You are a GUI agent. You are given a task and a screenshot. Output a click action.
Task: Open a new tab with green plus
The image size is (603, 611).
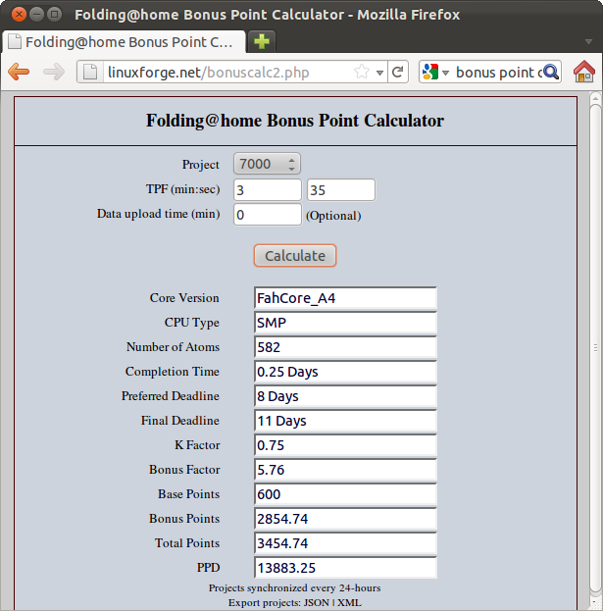(262, 41)
